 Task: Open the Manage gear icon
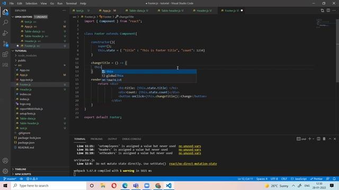click(5, 171)
